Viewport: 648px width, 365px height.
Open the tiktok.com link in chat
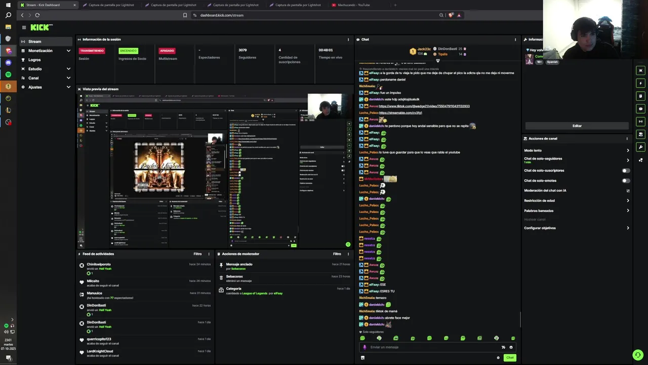[x=424, y=106]
